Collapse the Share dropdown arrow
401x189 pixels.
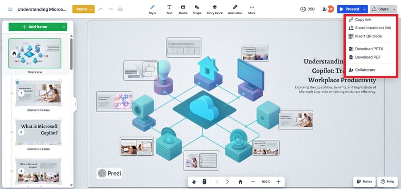tap(394, 9)
